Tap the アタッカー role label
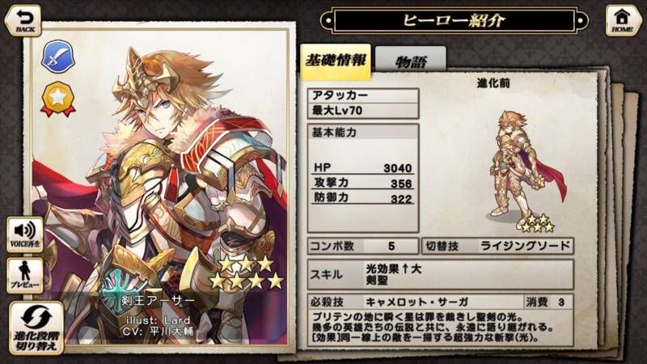 coord(363,95)
